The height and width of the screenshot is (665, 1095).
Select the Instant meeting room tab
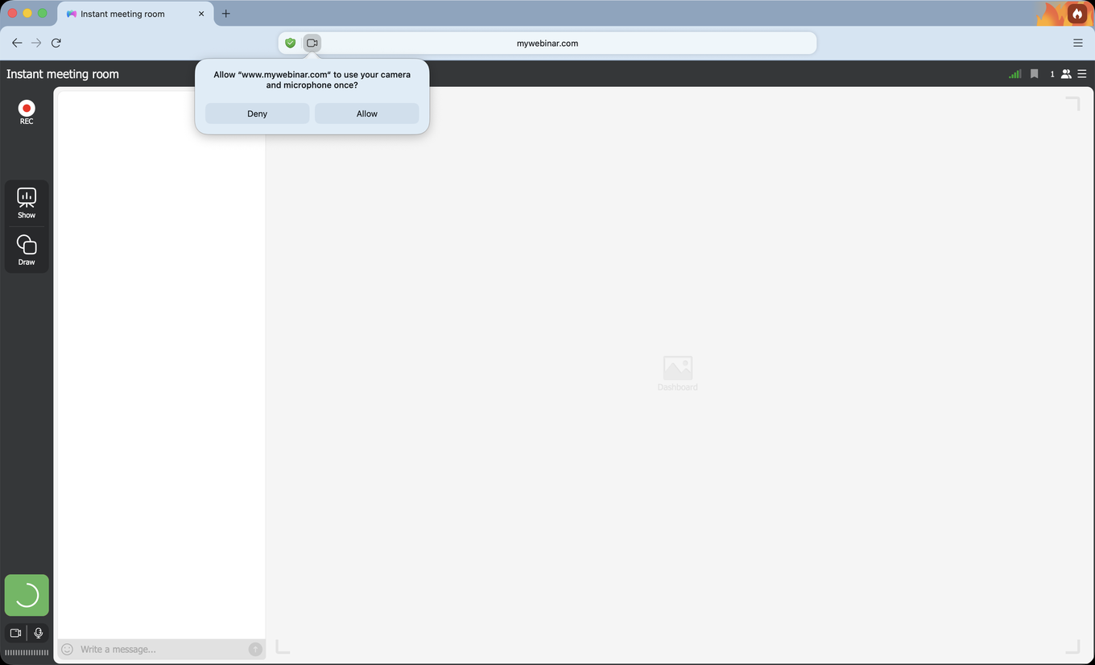tap(135, 14)
